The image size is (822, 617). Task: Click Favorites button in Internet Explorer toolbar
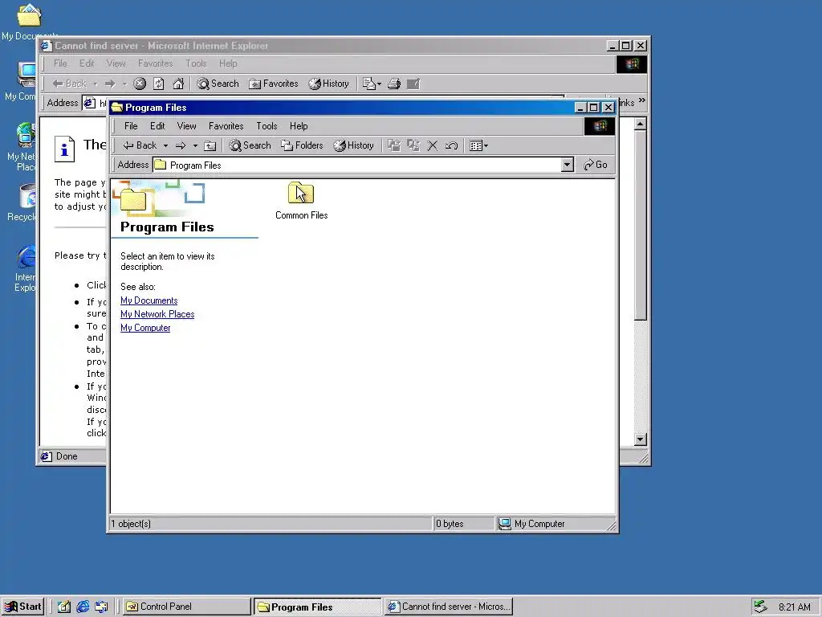(x=273, y=84)
